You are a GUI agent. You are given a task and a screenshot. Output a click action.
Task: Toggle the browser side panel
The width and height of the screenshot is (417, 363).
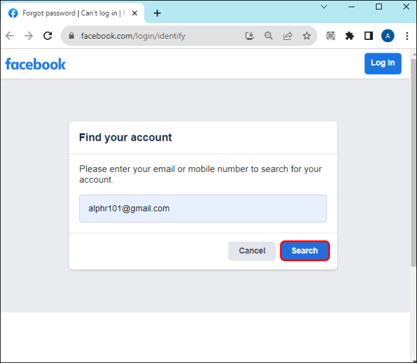[x=369, y=36]
